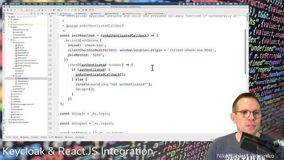Switch to the BookBox.jsx editor tab
Viewport: 284px width, 160px height.
click(97, 14)
